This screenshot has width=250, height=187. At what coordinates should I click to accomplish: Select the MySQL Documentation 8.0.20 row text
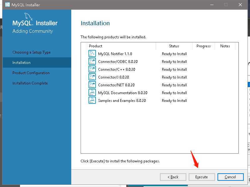click(x=122, y=93)
